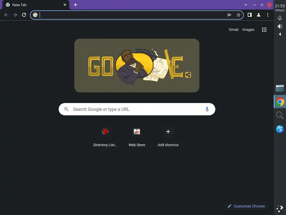Open the Web Store shortcut
The image size is (286, 215).
pyautogui.click(x=137, y=137)
